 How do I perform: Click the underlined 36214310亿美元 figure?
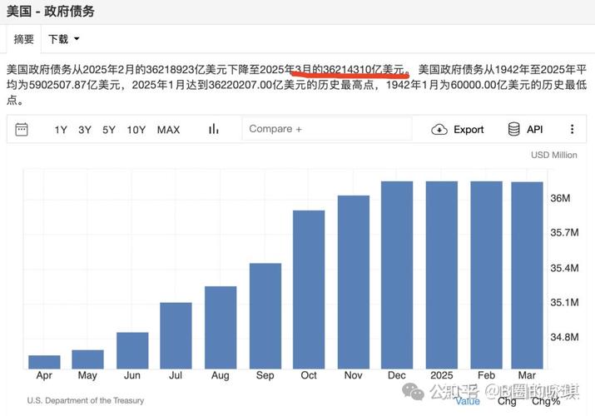tap(364, 69)
